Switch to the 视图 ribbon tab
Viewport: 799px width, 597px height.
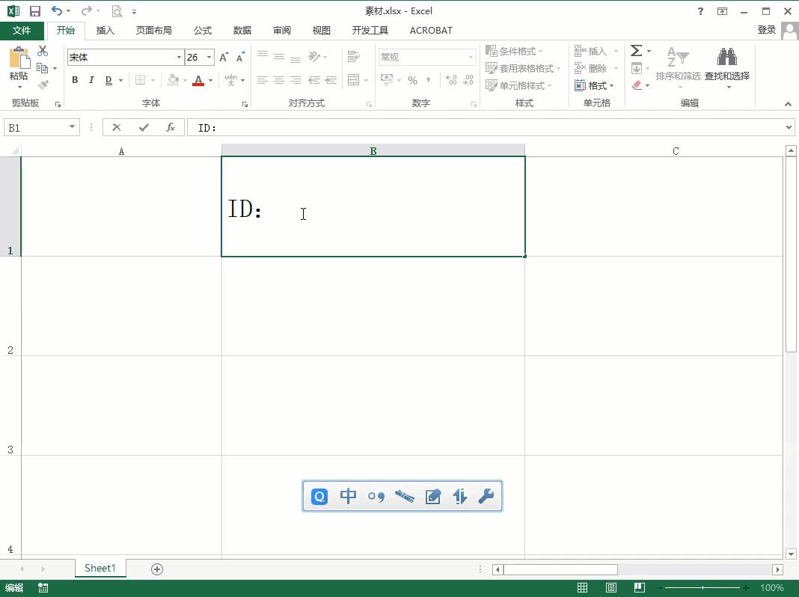pyautogui.click(x=322, y=31)
